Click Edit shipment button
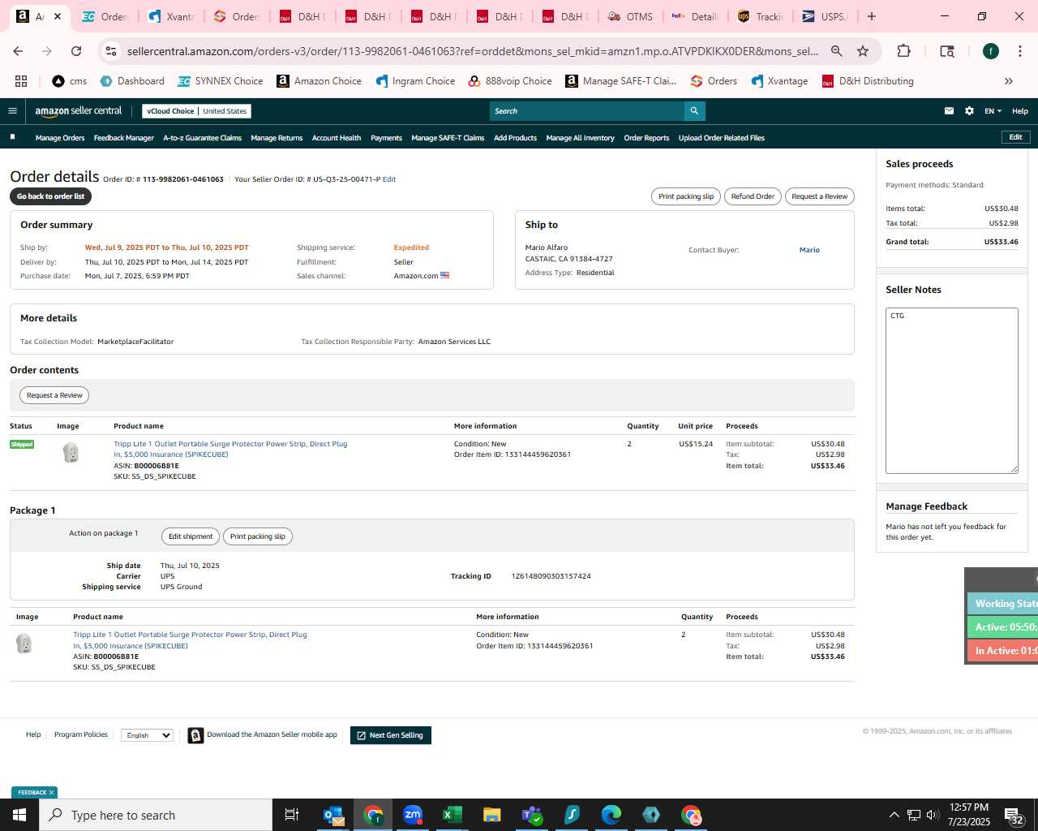The image size is (1038, 831). 191,536
